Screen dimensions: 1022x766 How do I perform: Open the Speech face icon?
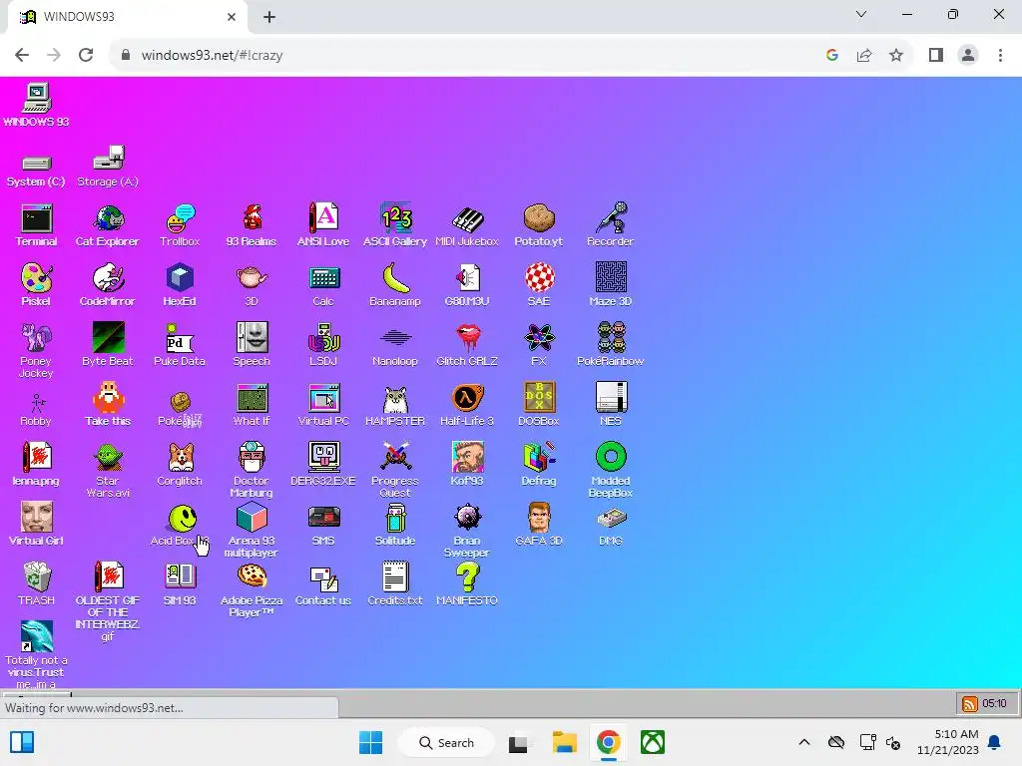pyautogui.click(x=251, y=345)
